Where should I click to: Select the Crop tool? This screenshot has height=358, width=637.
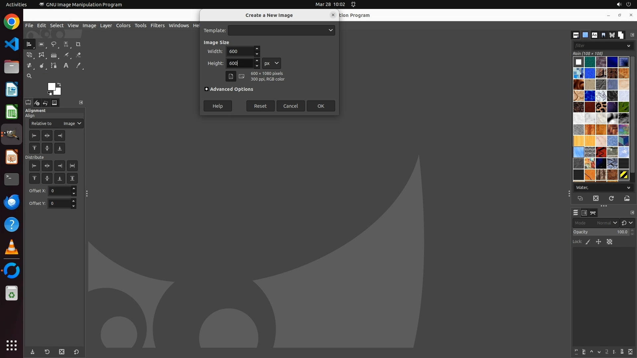coord(78,44)
